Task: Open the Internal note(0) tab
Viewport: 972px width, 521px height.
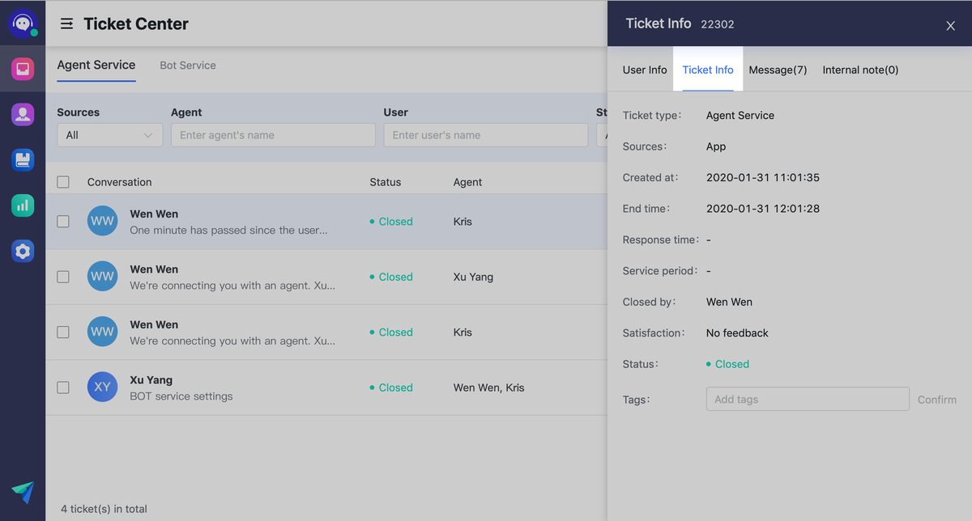Action: [860, 70]
